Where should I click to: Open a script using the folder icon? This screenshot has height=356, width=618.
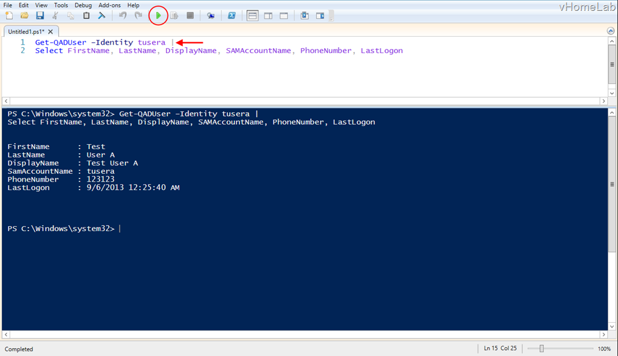25,16
